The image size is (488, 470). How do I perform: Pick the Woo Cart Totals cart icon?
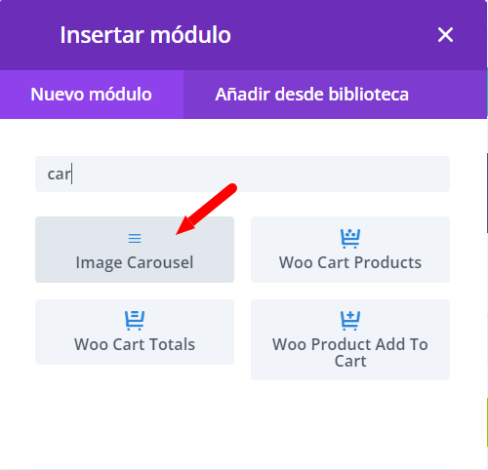[135, 321]
